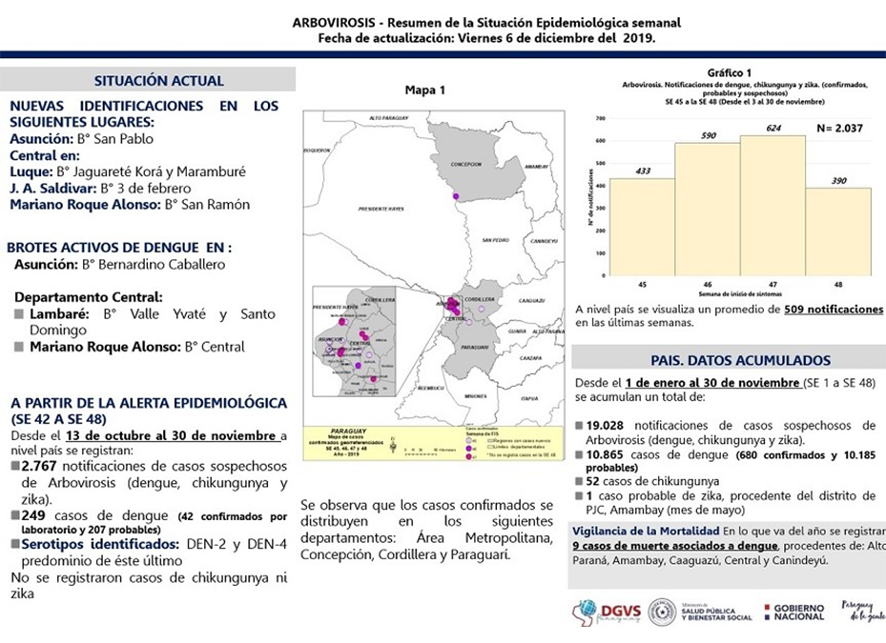Click the confirmed case marker in Concepción
This screenshot has width=886, height=643.
click(x=457, y=196)
